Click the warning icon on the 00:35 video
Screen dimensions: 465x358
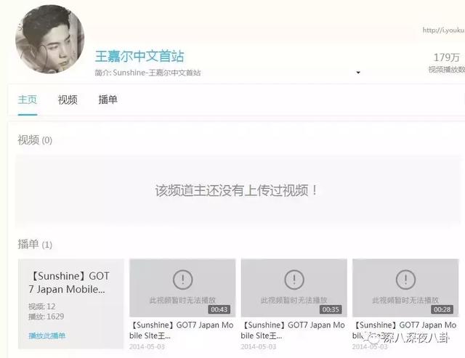[294, 279]
